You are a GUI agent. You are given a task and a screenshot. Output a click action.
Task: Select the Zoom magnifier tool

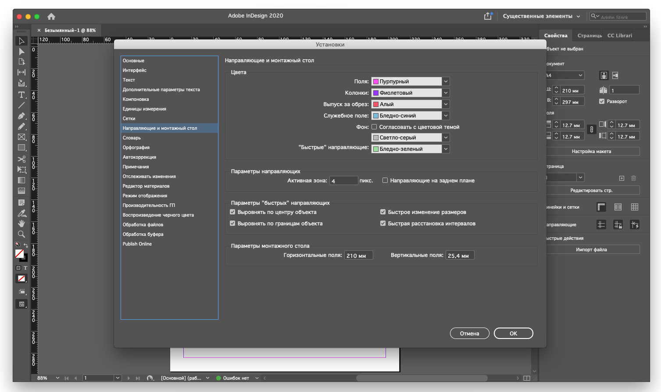[x=21, y=234]
